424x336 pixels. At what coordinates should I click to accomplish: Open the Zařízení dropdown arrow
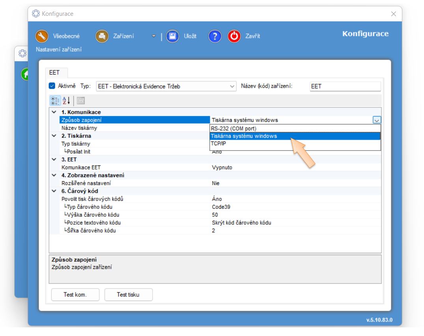(154, 36)
